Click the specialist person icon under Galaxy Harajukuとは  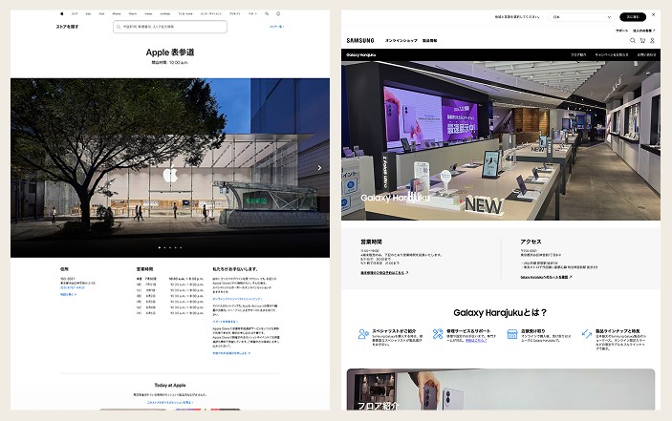coord(363,334)
